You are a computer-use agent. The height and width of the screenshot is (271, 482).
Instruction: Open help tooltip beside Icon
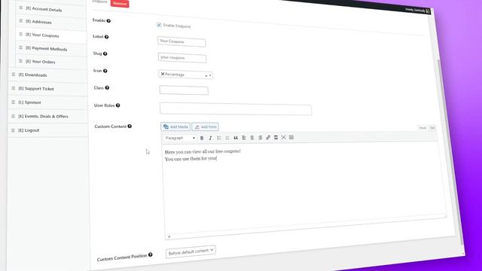pyautogui.click(x=105, y=71)
